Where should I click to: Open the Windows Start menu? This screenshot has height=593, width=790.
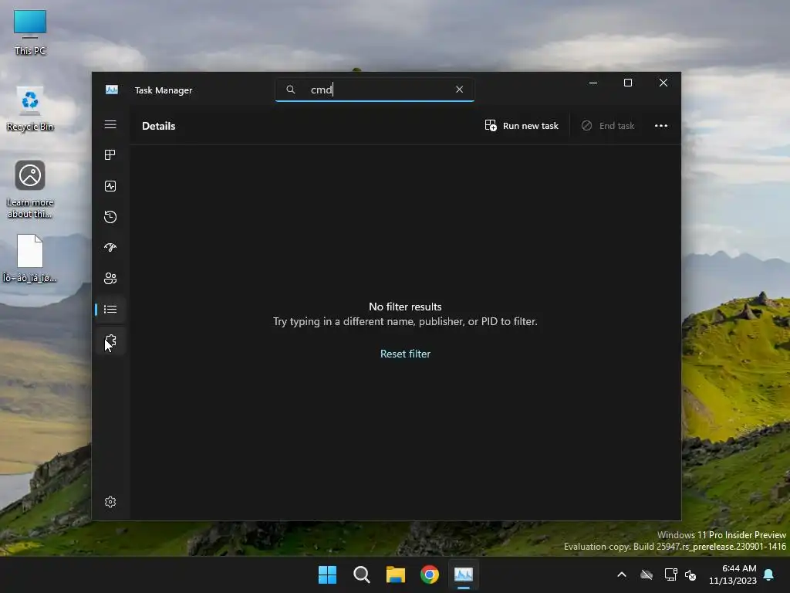click(x=327, y=574)
